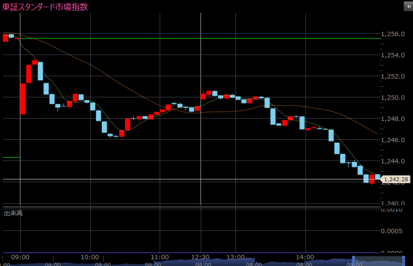Click the 出来高 volume panel label
This screenshot has height=266, width=413.
[x=13, y=213]
